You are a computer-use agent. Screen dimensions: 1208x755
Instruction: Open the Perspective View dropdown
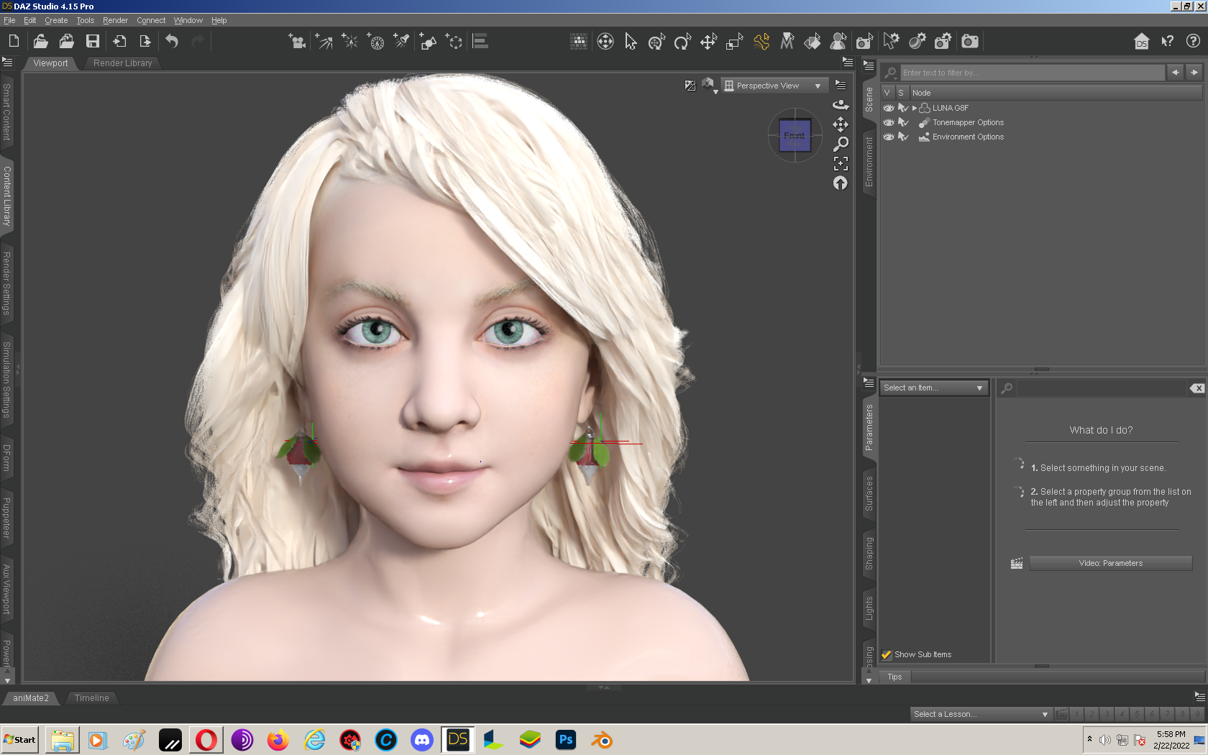773,86
